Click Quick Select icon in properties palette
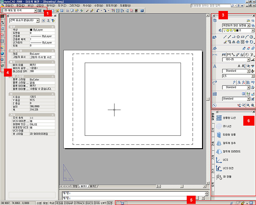256x205 pixels. tap(53, 20)
